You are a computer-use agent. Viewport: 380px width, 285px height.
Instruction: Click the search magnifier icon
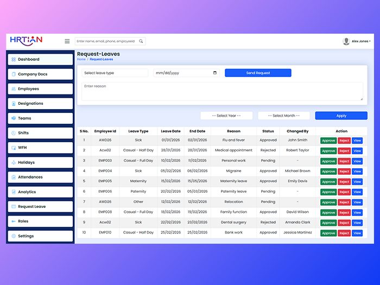pos(141,41)
